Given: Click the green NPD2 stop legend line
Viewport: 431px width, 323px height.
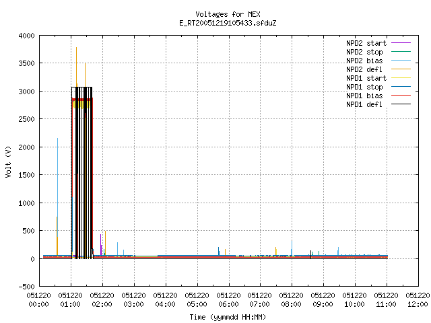Looking at the screenshot, I should (x=401, y=52).
